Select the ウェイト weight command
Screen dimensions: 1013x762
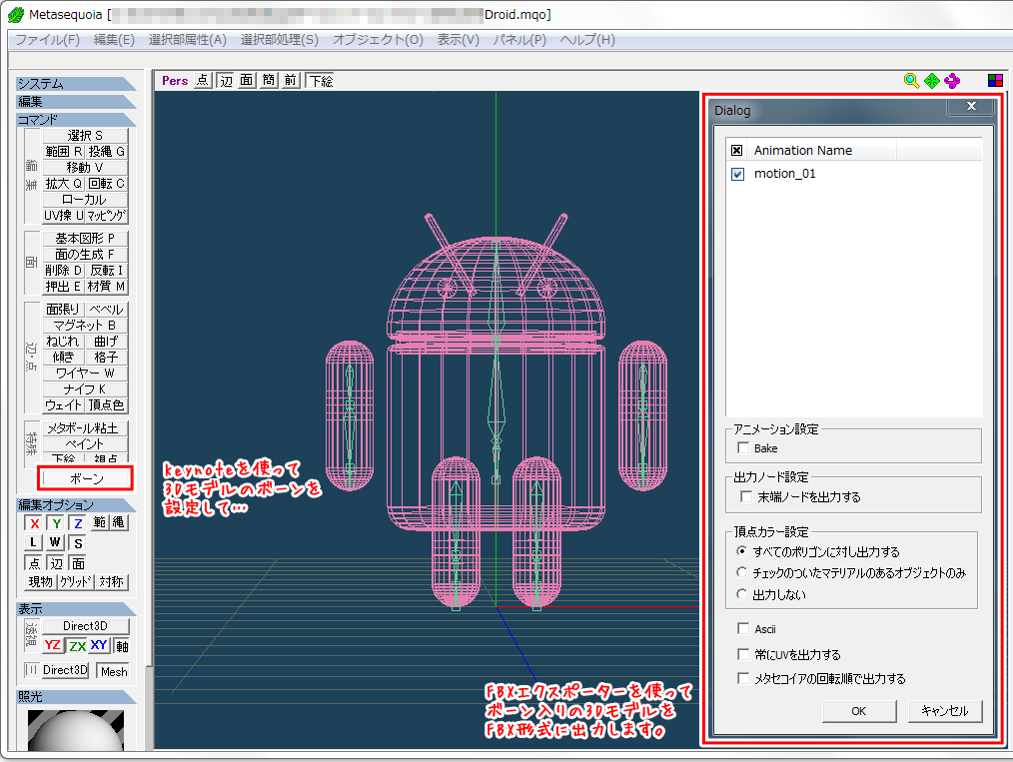point(64,405)
